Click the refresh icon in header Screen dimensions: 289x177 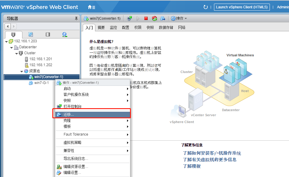205,7
